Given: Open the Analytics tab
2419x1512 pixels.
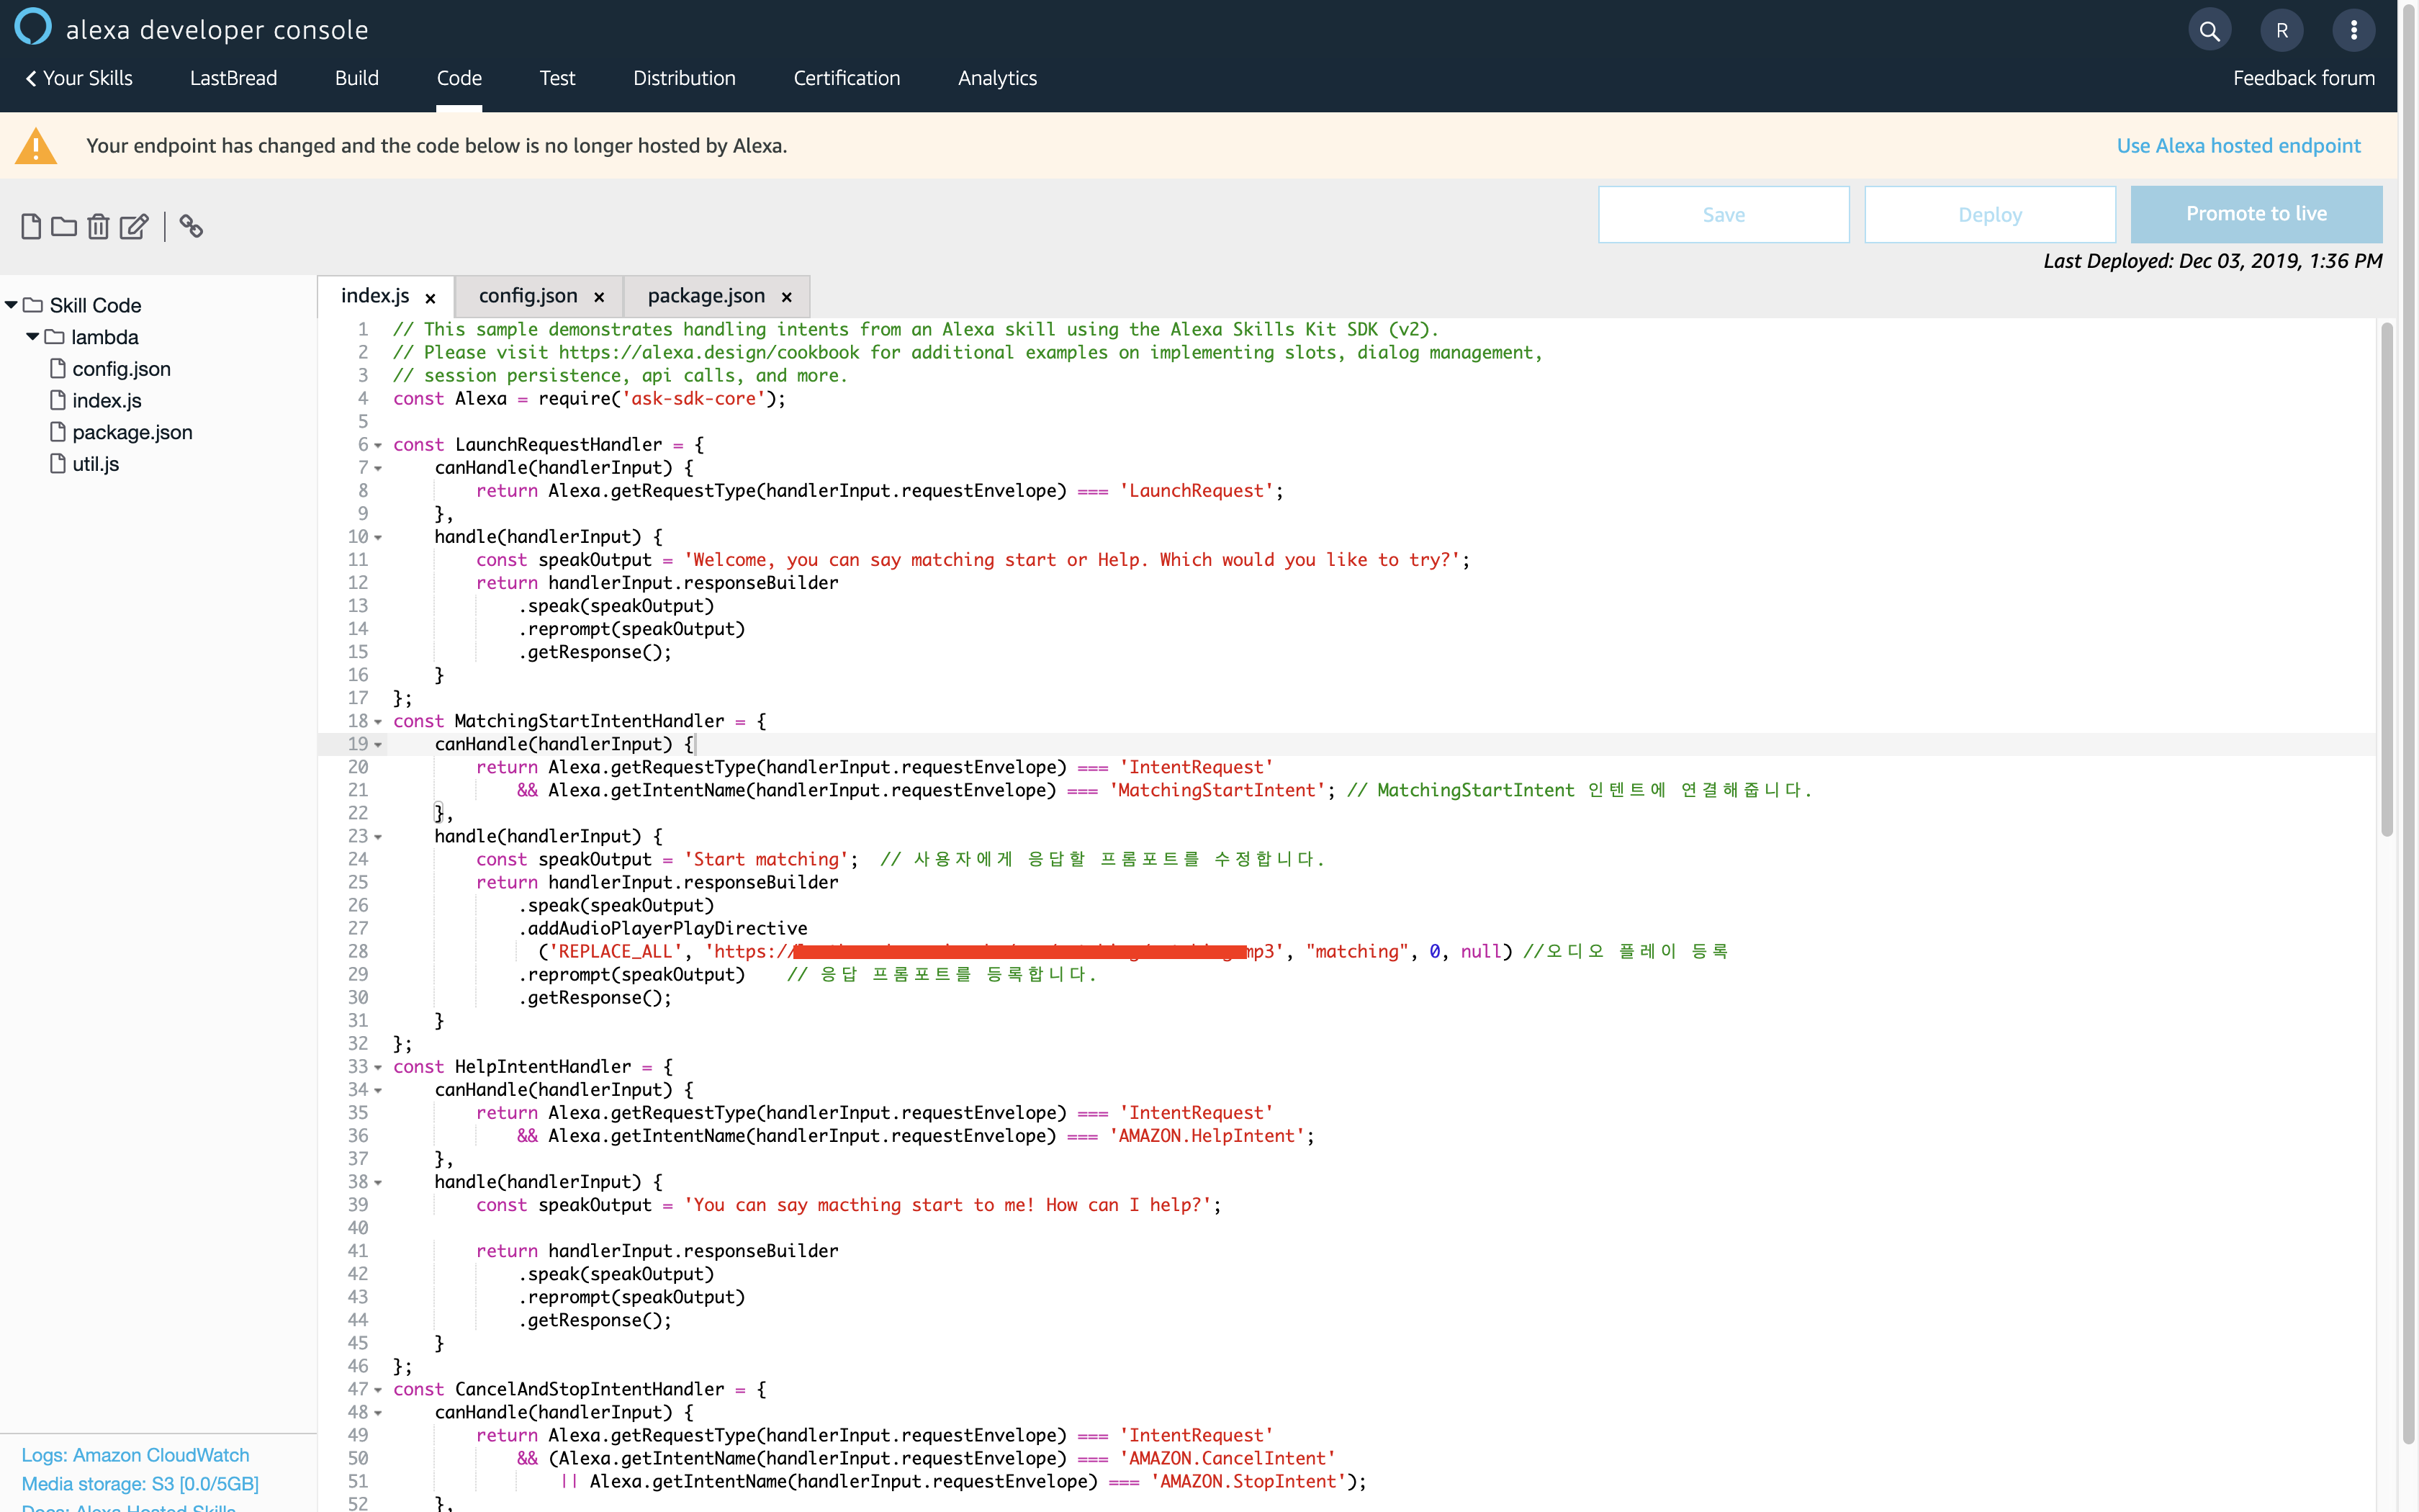Looking at the screenshot, I should pos(996,78).
